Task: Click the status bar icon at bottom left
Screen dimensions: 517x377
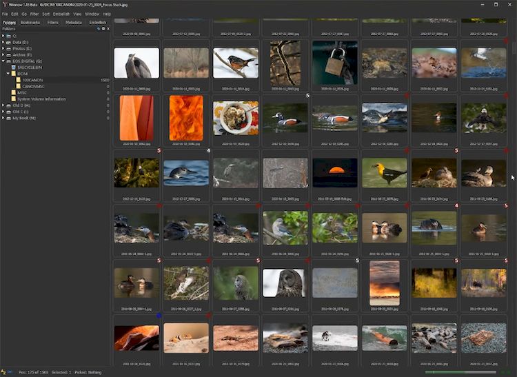Action: 4,372
